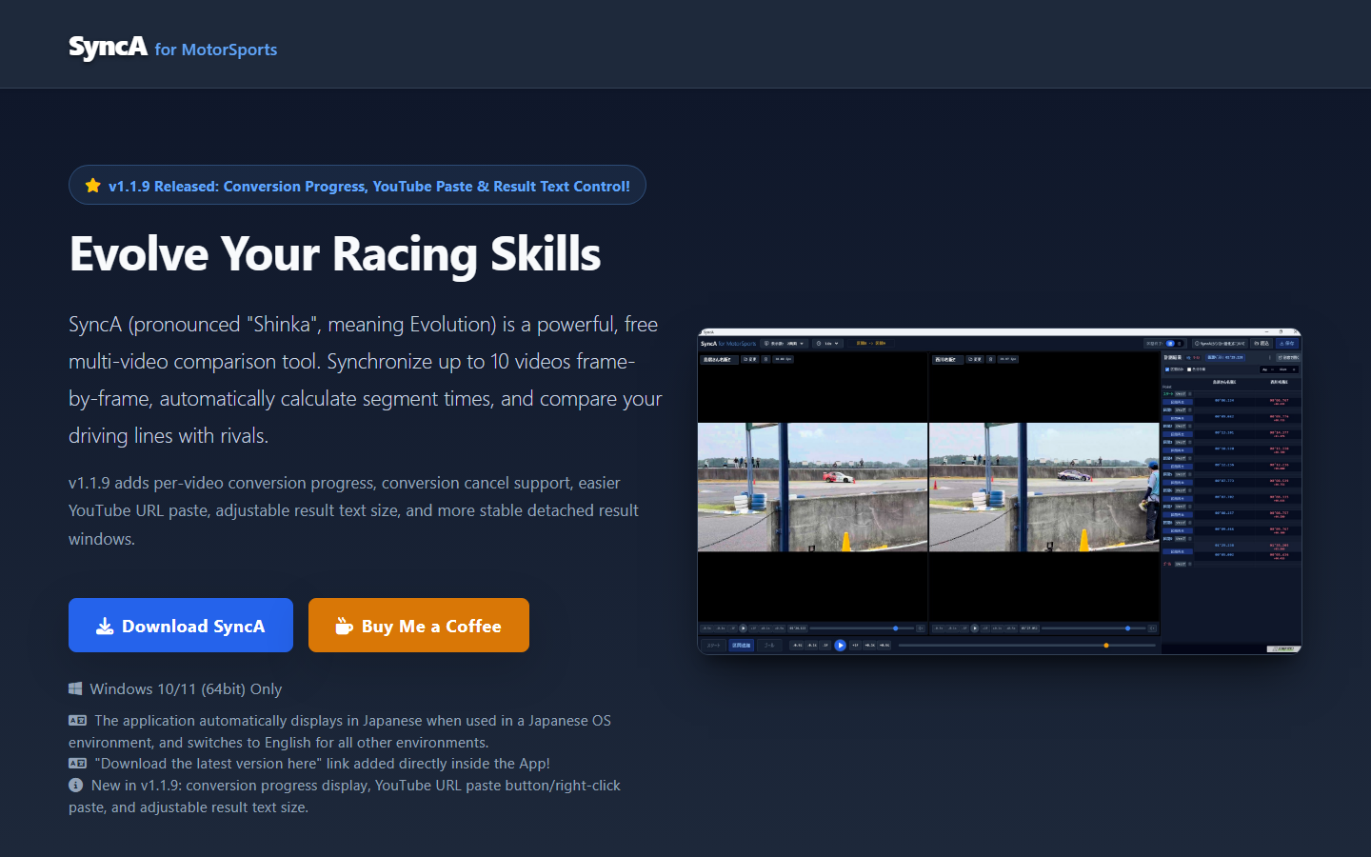
Task: Open the v1.1.9 Released announcement badge
Action: coord(357,185)
